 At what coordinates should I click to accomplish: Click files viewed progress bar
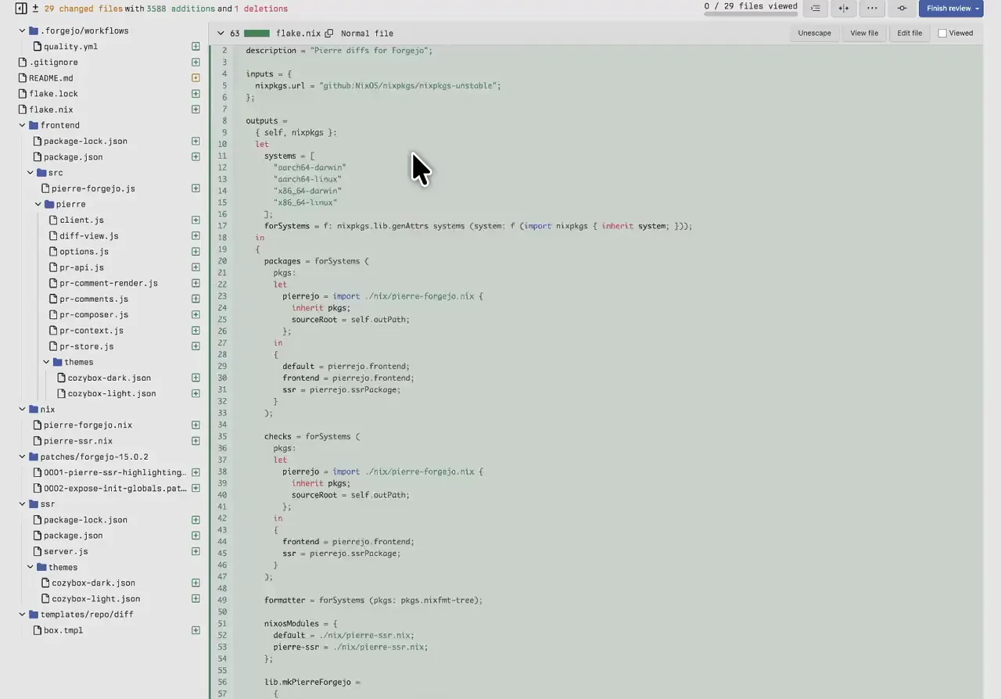(x=751, y=14)
